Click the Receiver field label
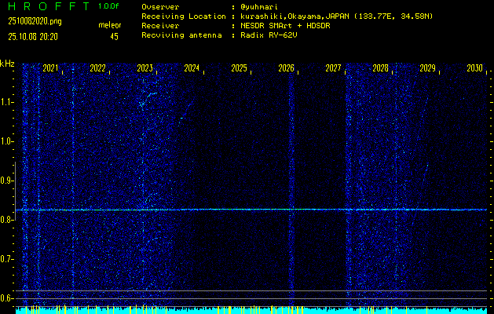 (160, 26)
